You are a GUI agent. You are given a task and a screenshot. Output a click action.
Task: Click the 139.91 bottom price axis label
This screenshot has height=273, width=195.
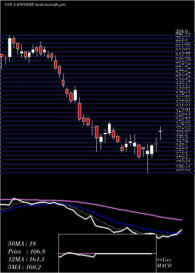[x=183, y=169]
